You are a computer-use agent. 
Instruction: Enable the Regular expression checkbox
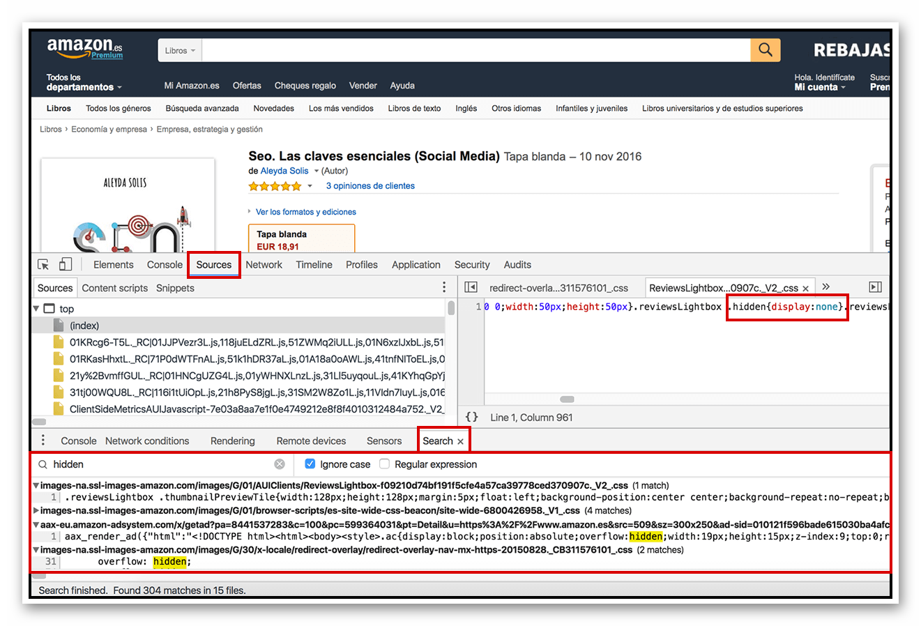pyautogui.click(x=384, y=464)
